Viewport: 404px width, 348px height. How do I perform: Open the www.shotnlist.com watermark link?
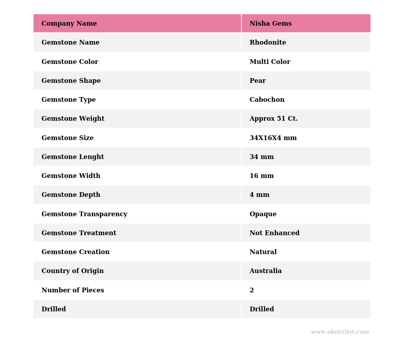coord(340,332)
